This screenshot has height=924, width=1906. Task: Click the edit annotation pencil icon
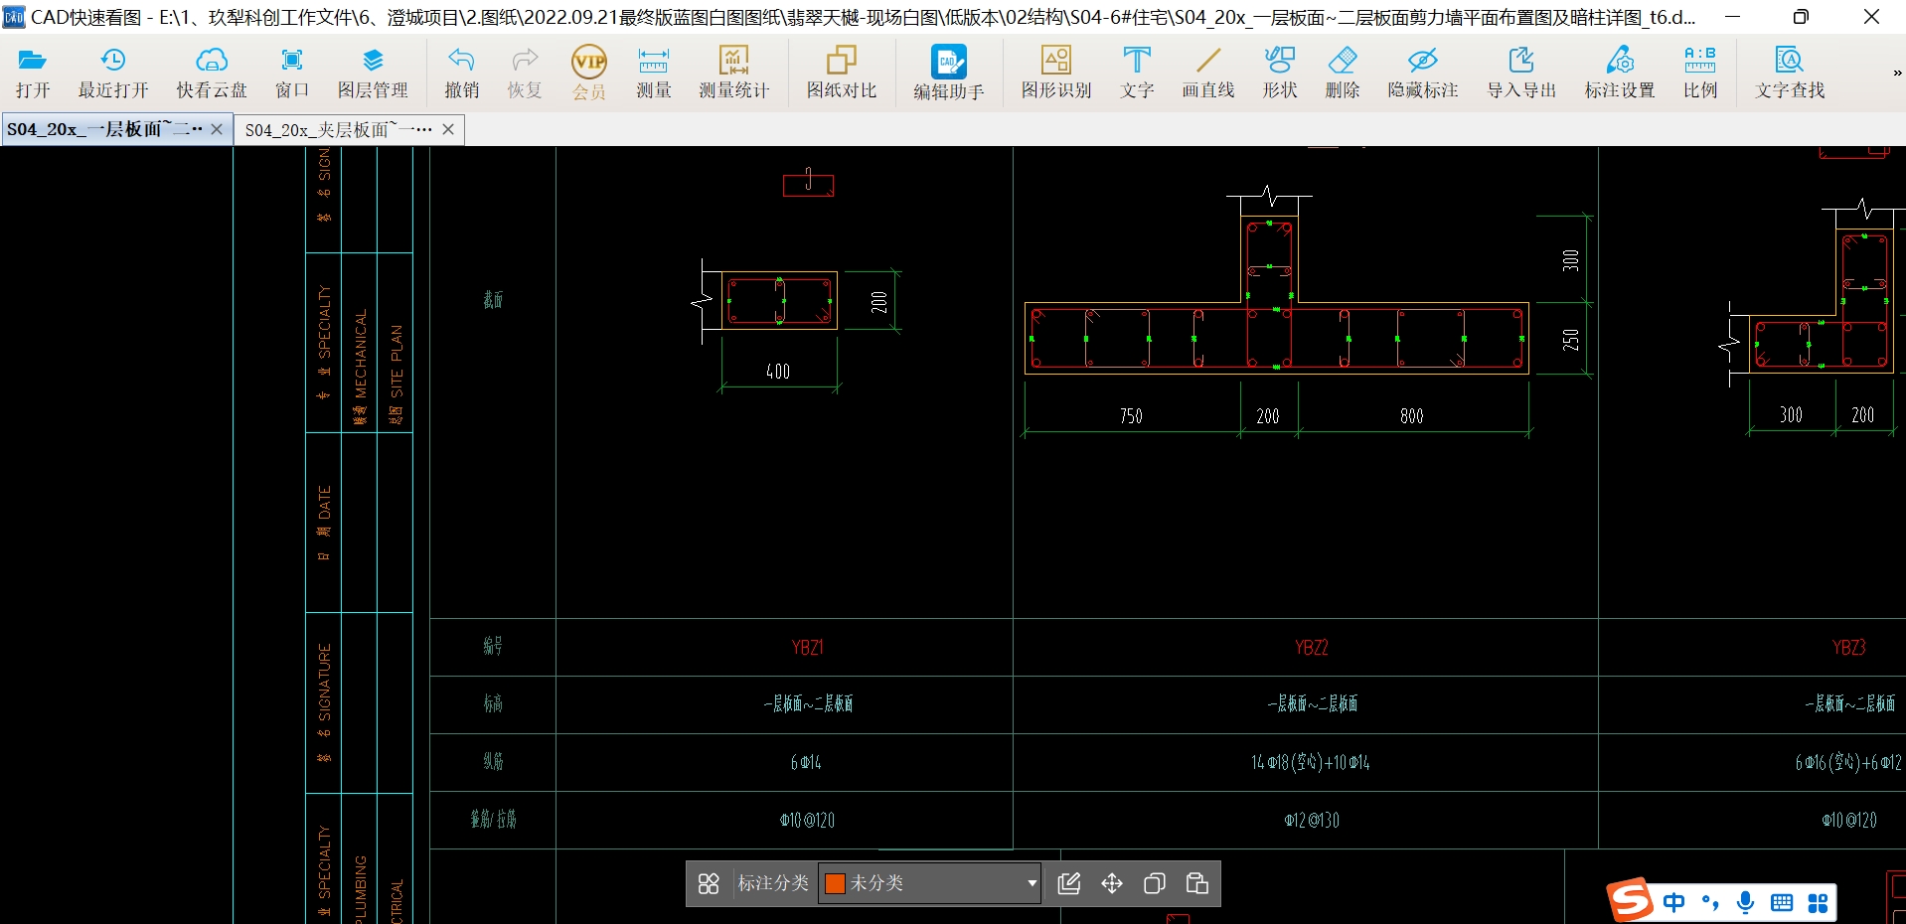coord(1069,883)
